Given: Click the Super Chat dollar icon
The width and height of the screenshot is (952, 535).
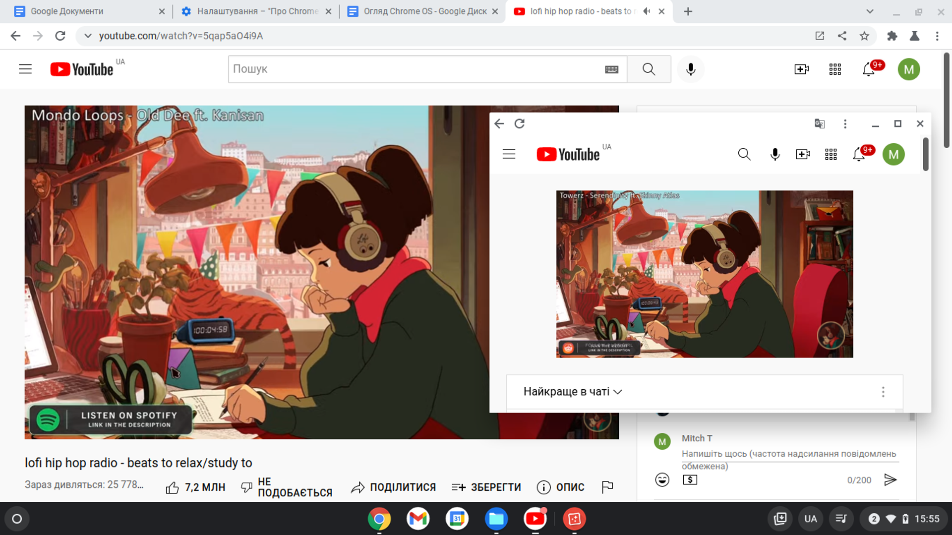Looking at the screenshot, I should coord(690,479).
